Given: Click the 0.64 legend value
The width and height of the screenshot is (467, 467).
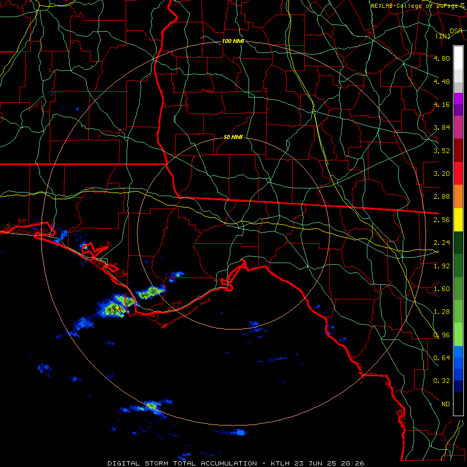Looking at the screenshot, I should point(442,358).
